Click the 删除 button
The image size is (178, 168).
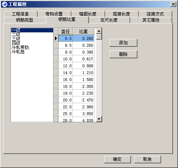click(x=123, y=54)
